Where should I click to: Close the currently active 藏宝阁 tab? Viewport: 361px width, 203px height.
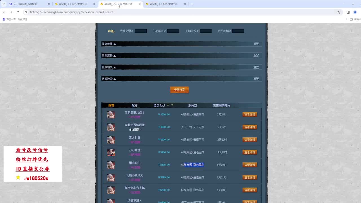coord(140,4)
